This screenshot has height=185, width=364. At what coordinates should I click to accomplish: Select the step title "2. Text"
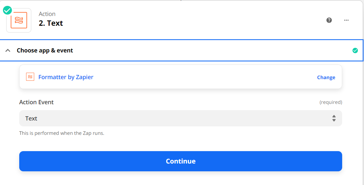[x=51, y=23]
